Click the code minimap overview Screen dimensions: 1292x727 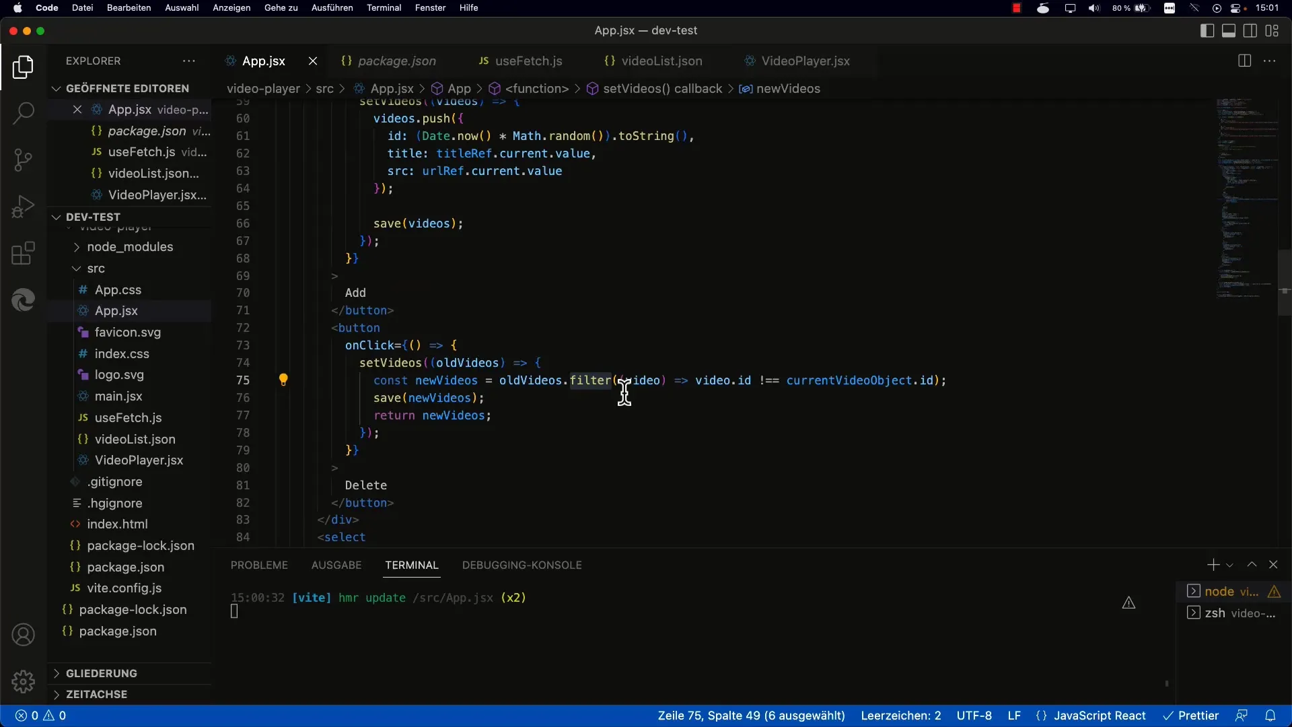pyautogui.click(x=1246, y=199)
